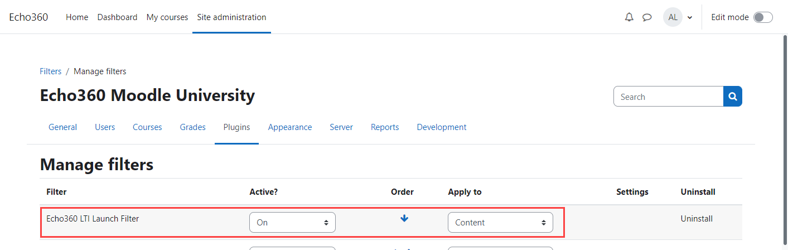
Task: Switch to the Courses tab
Action: click(x=147, y=127)
